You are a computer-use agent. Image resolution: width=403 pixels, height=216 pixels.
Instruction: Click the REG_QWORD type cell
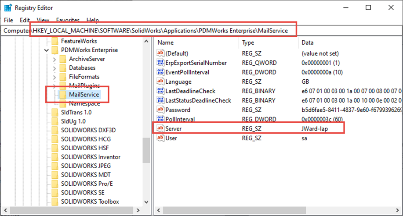259,63
